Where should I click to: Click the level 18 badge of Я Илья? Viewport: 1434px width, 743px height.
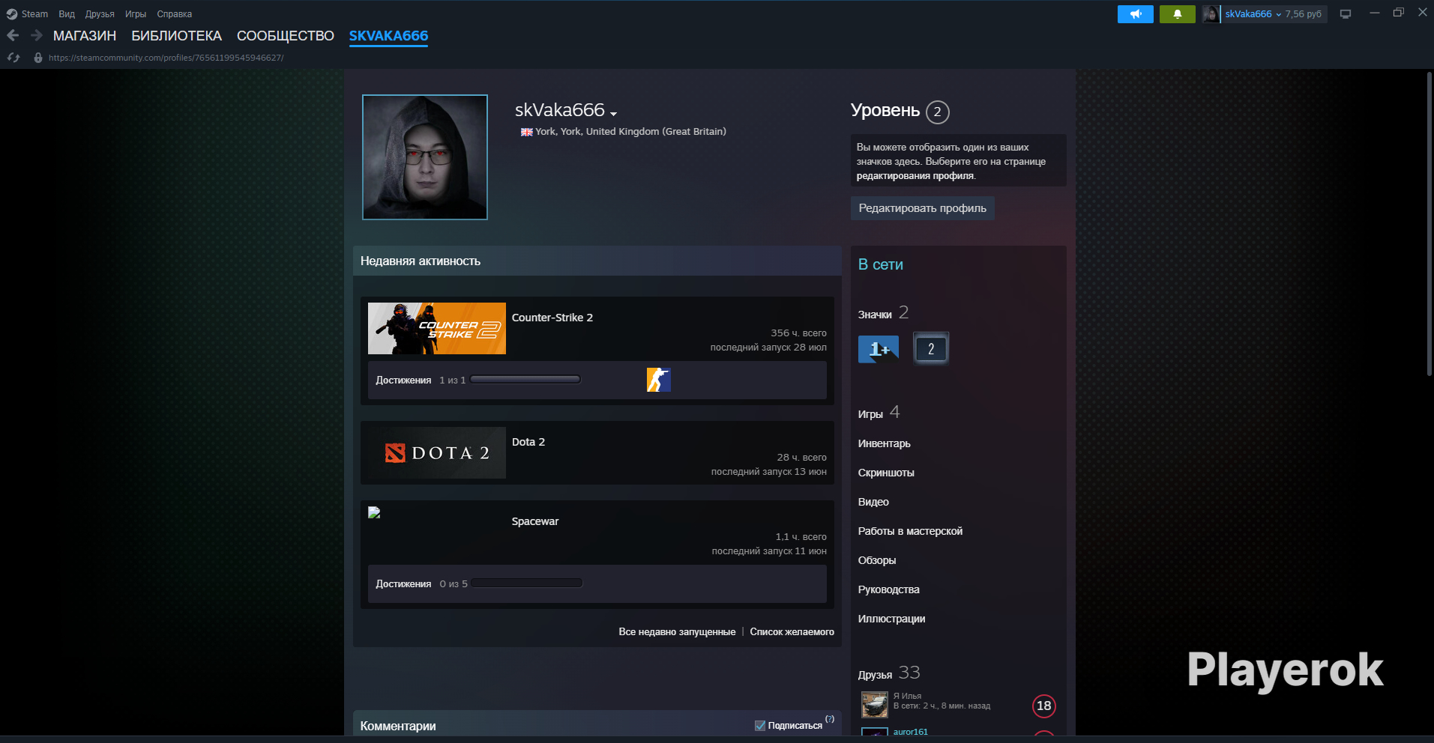click(x=1044, y=706)
